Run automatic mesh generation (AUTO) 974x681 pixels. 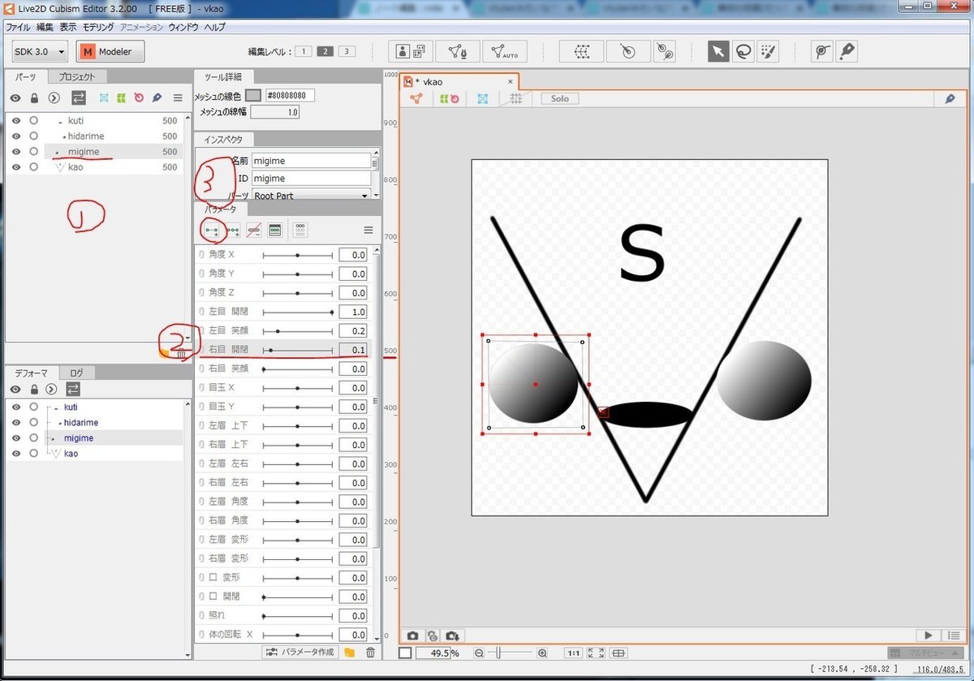pos(505,51)
